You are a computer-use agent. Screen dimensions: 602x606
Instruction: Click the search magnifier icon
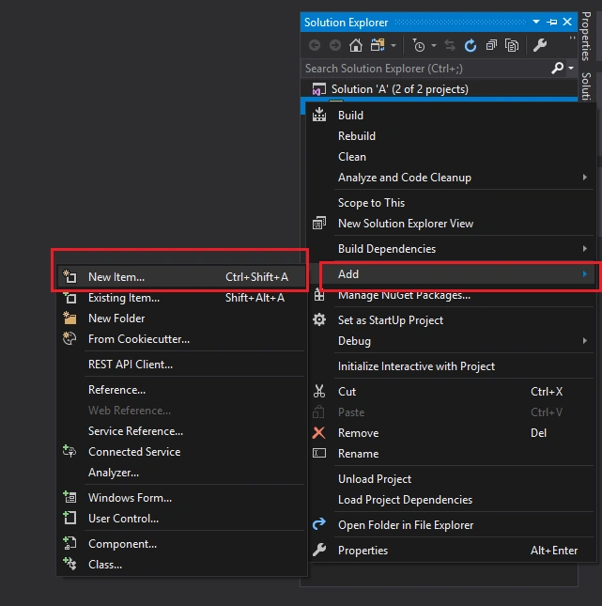point(557,68)
